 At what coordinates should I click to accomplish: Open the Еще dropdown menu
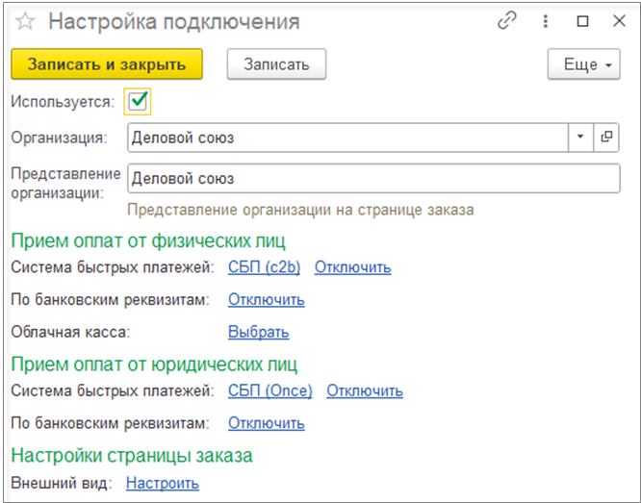click(x=584, y=64)
